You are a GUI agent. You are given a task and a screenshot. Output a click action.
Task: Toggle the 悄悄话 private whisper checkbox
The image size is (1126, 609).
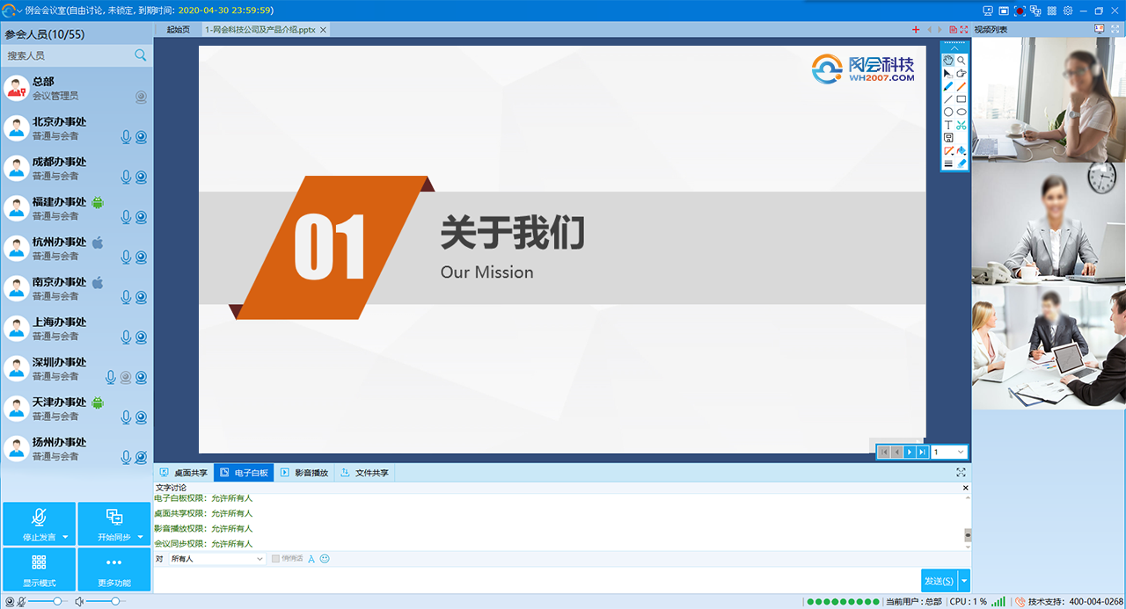click(276, 559)
